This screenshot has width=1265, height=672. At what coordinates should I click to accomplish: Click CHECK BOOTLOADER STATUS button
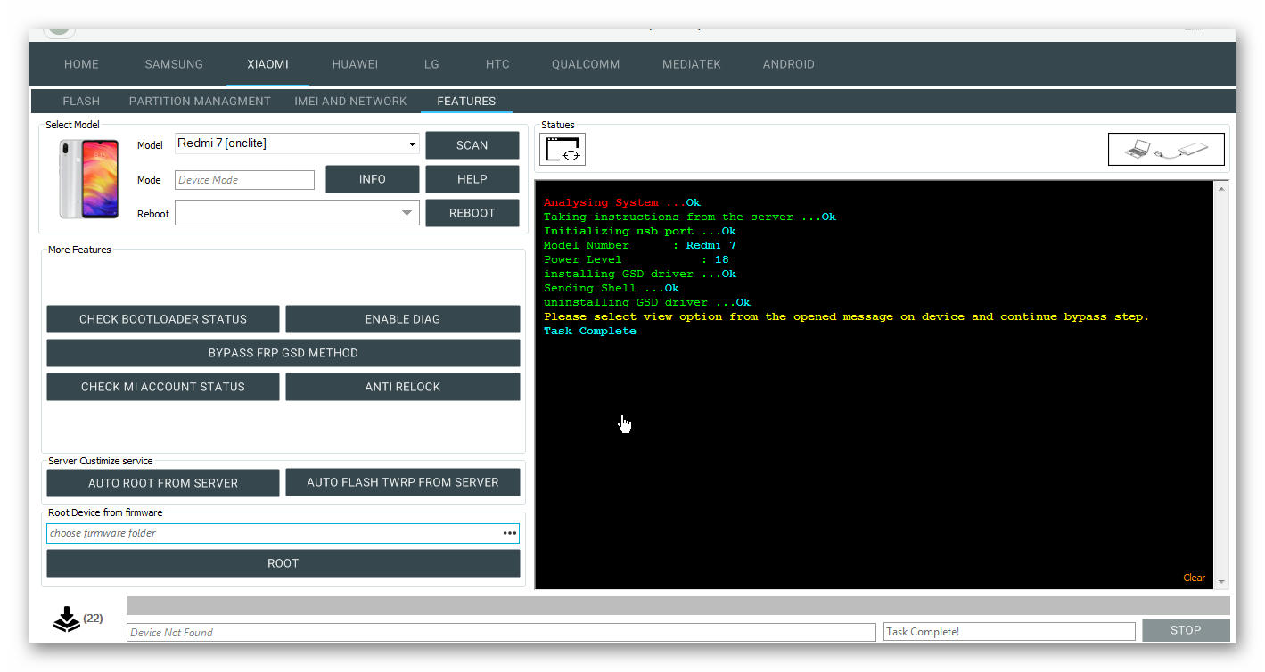pyautogui.click(x=163, y=319)
